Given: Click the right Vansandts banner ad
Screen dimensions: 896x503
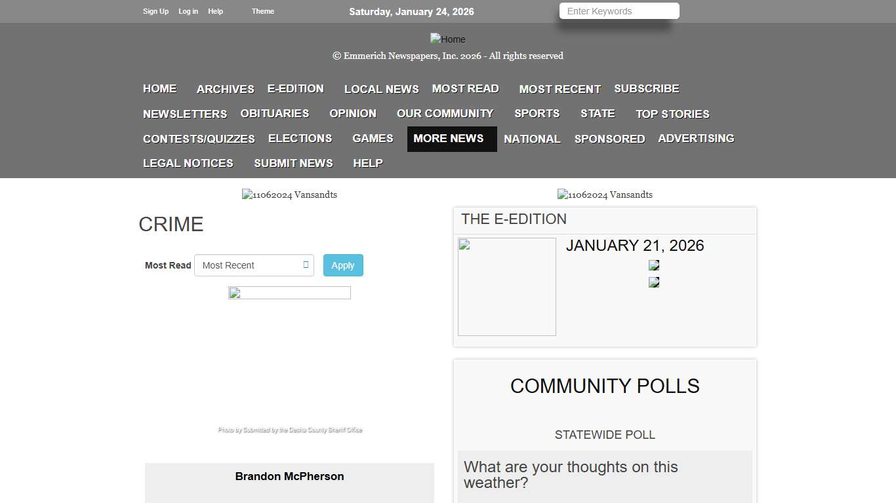Looking at the screenshot, I should click(605, 195).
